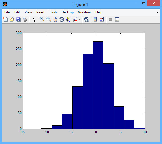Activate the Rotate 3D tool
Viewport: 162px width, 144px height.
point(62,19)
